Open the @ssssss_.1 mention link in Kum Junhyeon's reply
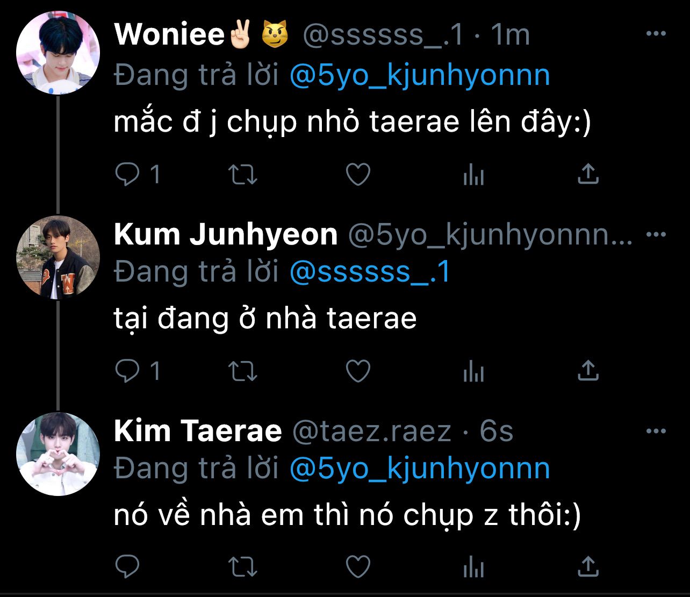Image resolution: width=690 pixels, height=597 pixels. (370, 272)
